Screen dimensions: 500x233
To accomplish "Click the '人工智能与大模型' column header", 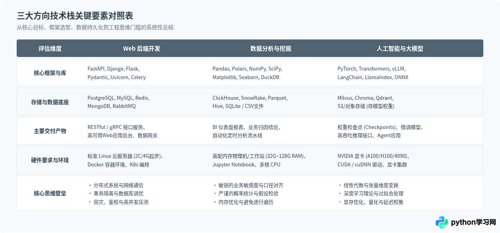I will [400, 49].
